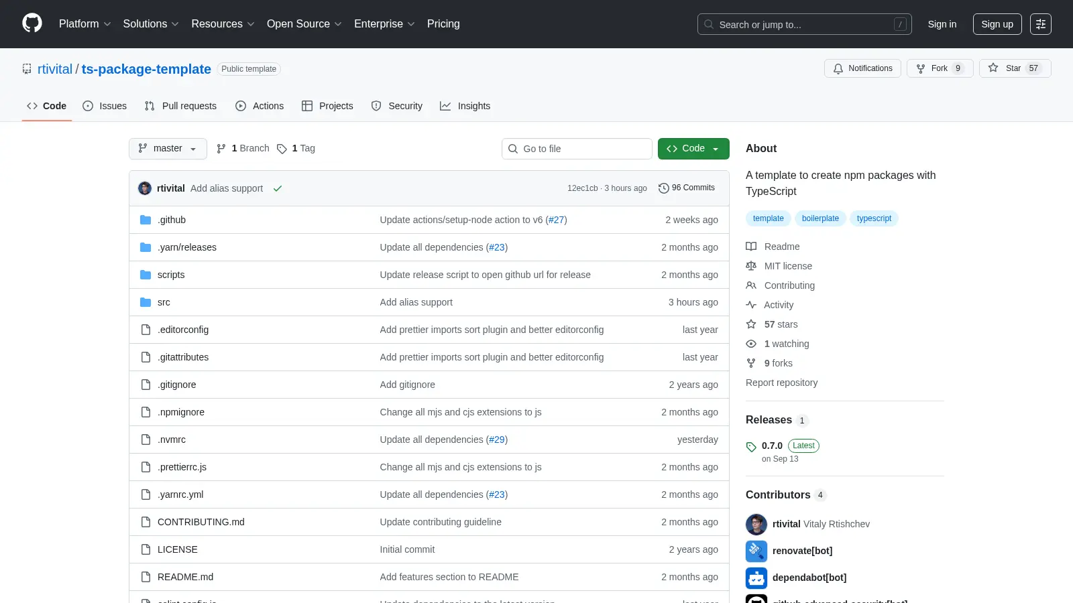Open the 1 Tag link

pyautogui.click(x=296, y=149)
